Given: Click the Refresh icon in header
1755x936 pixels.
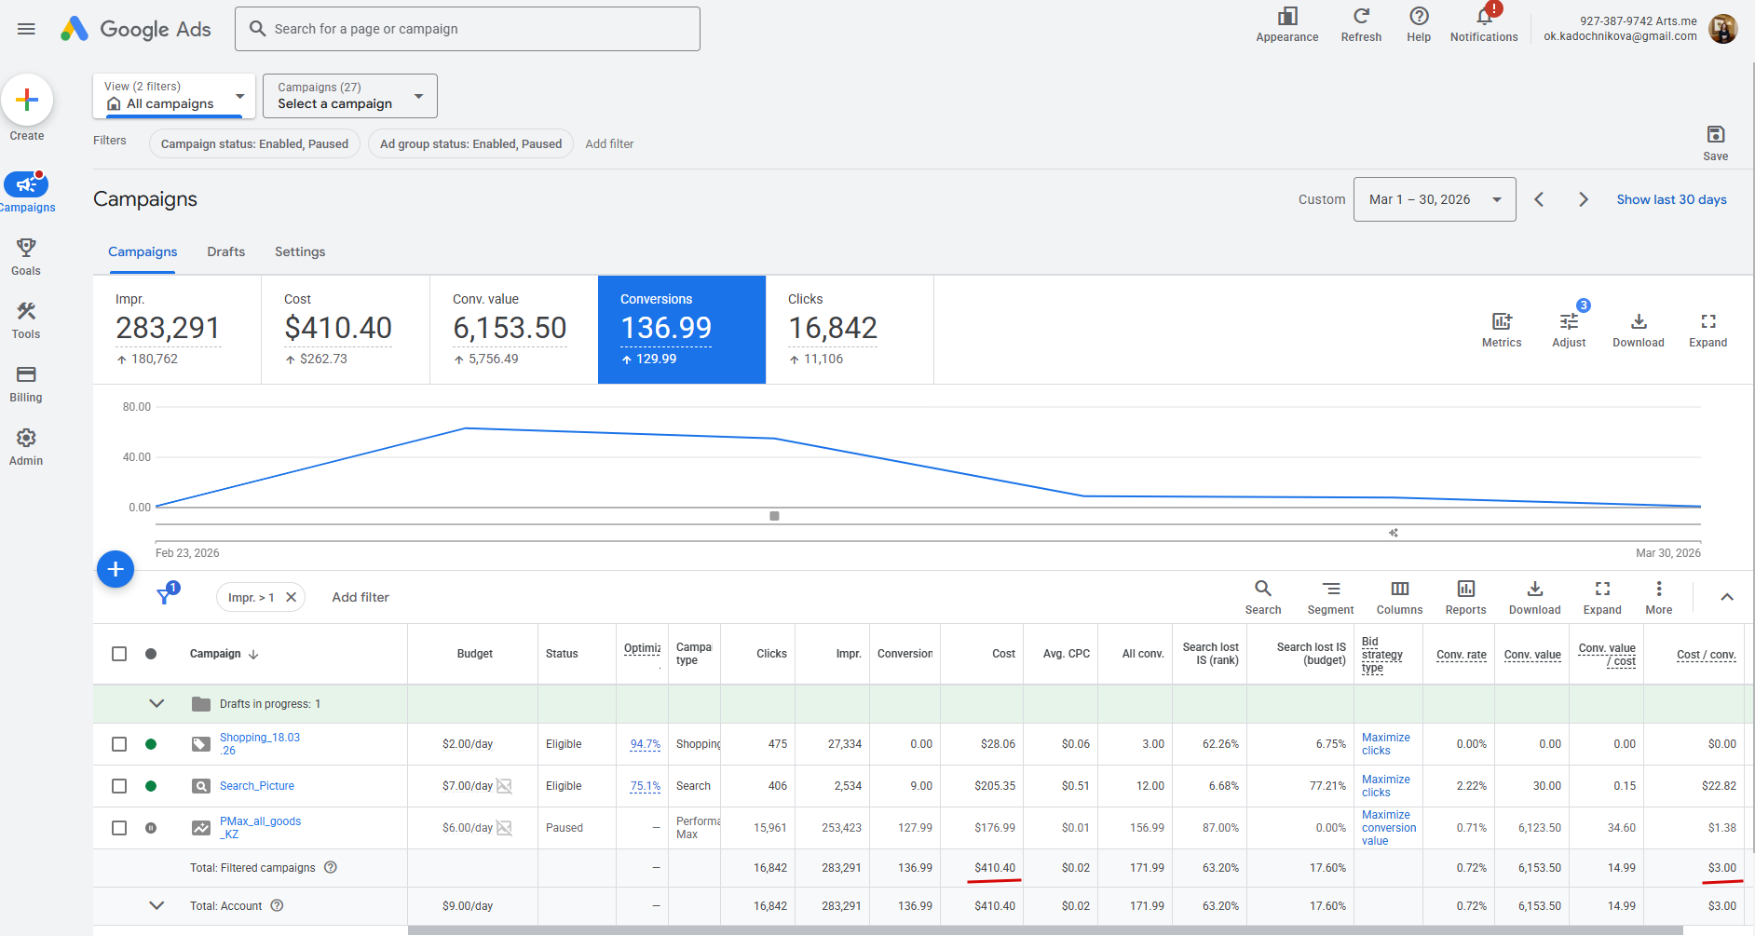Looking at the screenshot, I should point(1361,16).
